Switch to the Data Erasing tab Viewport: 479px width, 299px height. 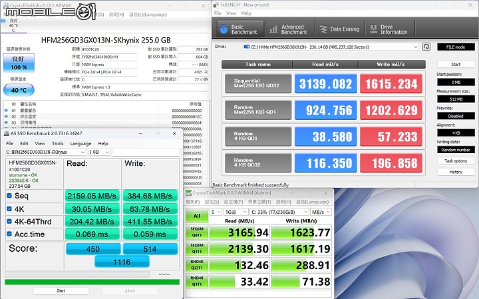point(340,29)
